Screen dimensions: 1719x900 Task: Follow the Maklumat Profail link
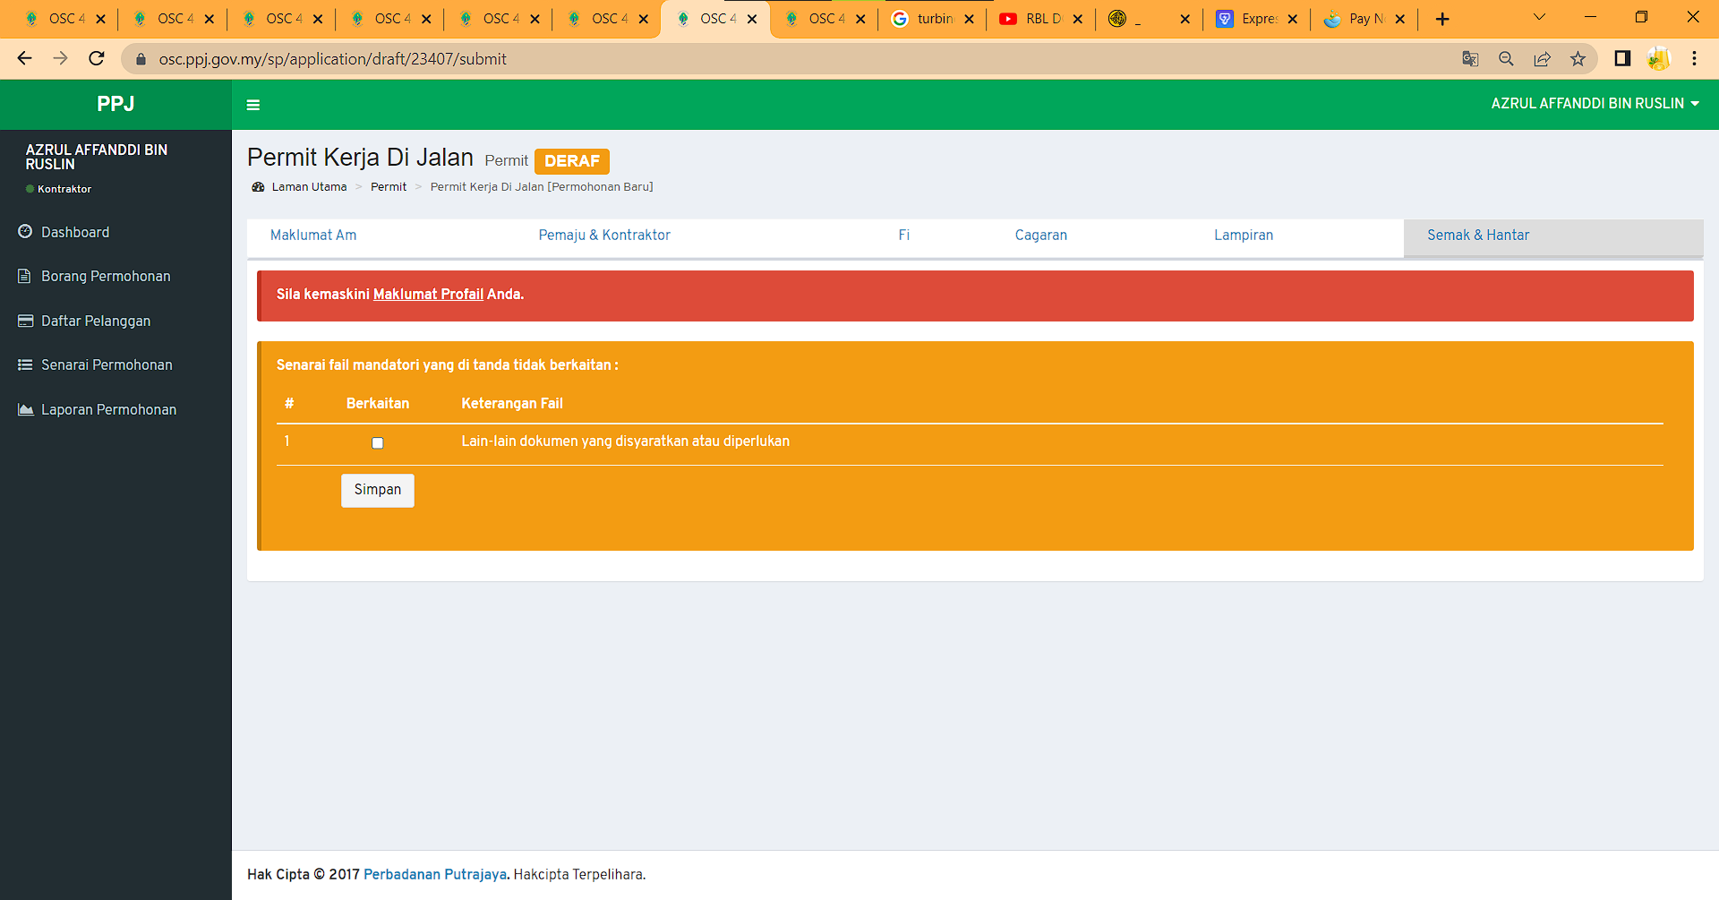point(428,294)
